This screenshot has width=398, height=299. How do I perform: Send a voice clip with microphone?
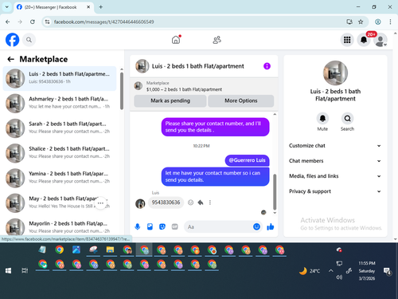[x=138, y=226]
